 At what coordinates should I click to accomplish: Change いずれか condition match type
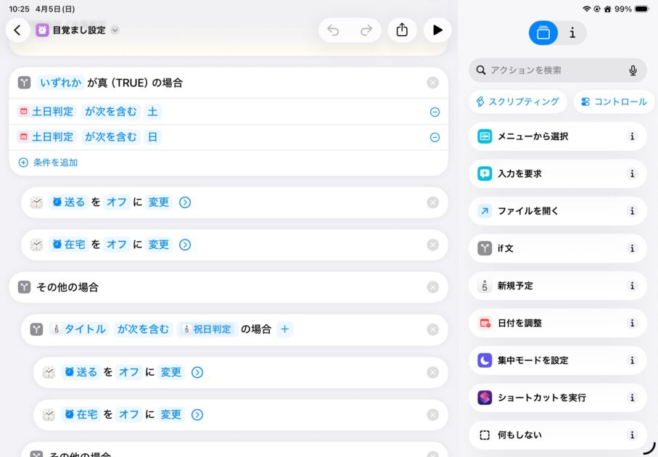tap(60, 83)
